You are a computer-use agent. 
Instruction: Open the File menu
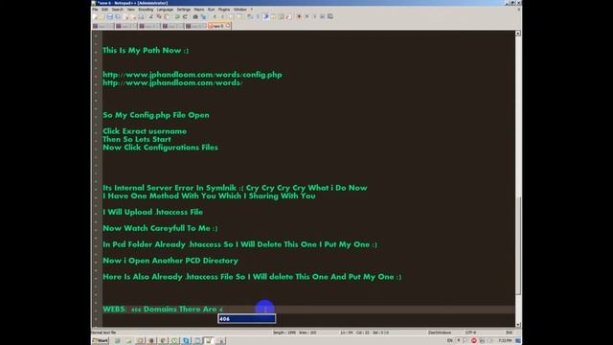pos(95,10)
